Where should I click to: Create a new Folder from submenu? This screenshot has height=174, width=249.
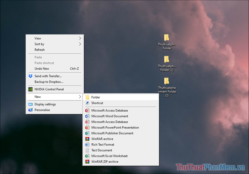point(121,97)
